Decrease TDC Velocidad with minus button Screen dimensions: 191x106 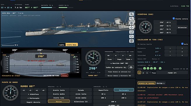(170, 55)
